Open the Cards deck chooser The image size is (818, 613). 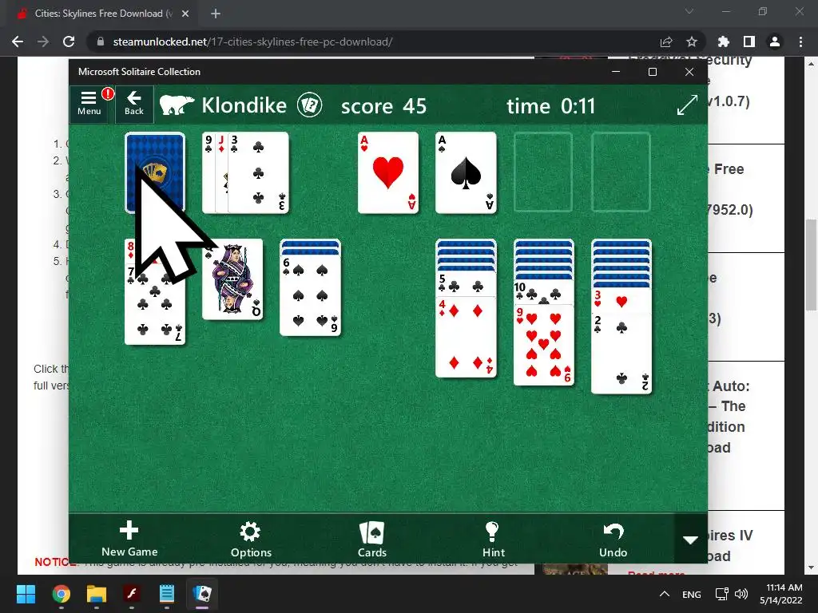(372, 539)
